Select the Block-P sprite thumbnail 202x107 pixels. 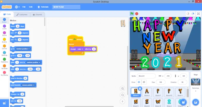coord(158,92)
